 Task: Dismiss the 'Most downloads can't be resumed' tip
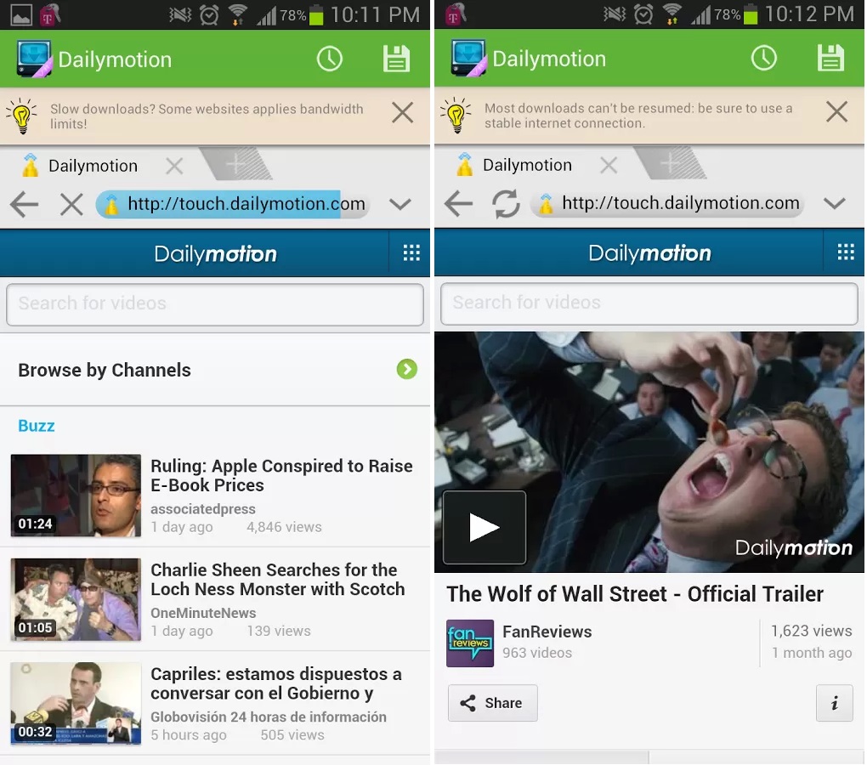(x=836, y=111)
